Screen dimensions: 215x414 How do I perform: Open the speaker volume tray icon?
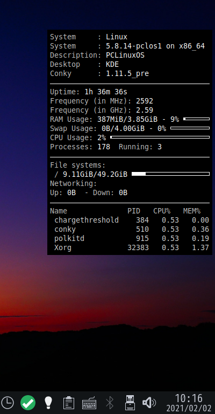[149, 403]
